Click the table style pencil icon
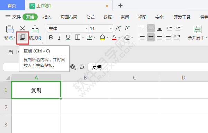208x133 pixels. coord(89,37)
